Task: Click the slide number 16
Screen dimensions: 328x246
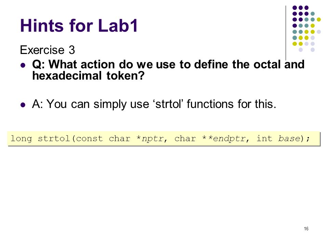Action: 306,229
